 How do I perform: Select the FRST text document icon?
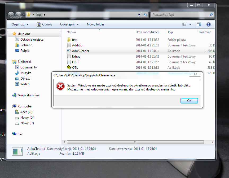point(69,62)
